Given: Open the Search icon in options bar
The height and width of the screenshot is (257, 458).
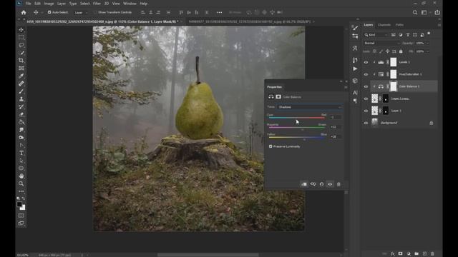Looking at the screenshot, I should [415, 12].
